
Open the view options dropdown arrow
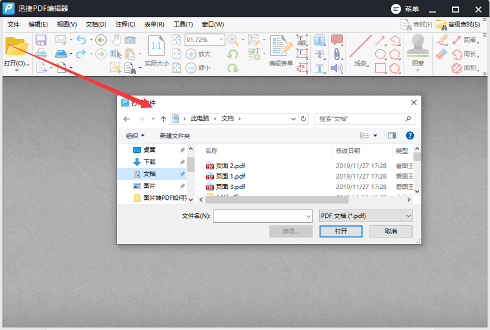375,135
